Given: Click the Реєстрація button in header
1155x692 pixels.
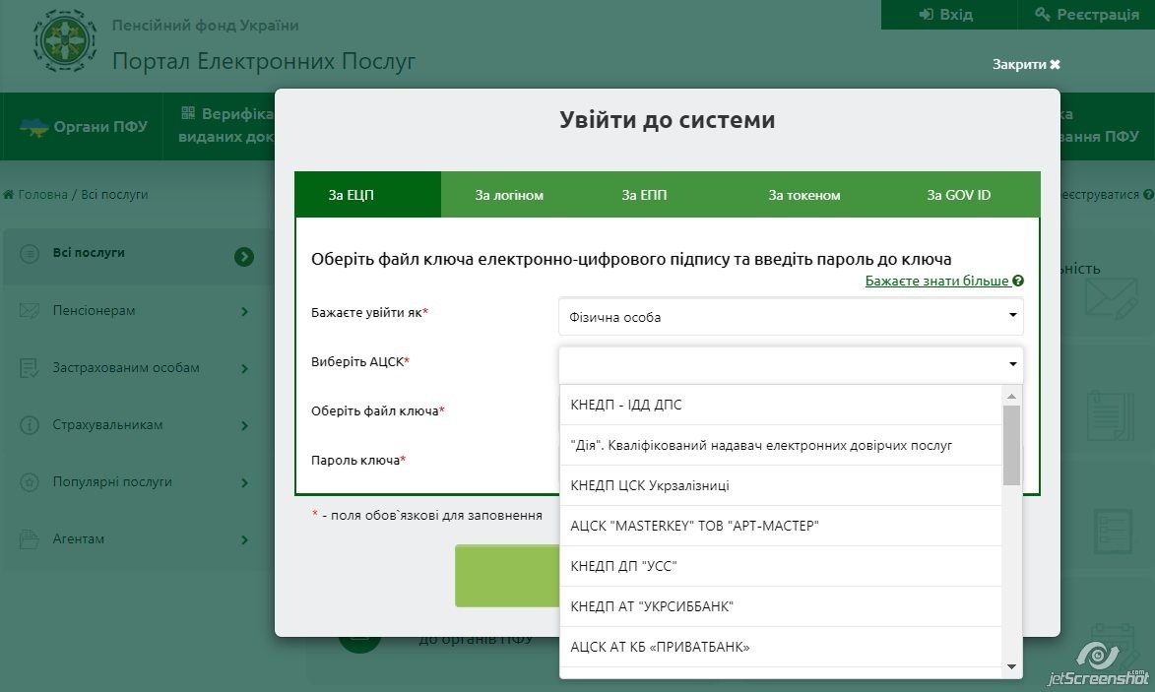Looking at the screenshot, I should [x=1086, y=14].
